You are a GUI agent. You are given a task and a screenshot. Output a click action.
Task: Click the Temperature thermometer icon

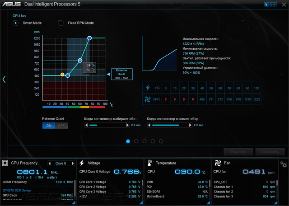tap(149, 163)
